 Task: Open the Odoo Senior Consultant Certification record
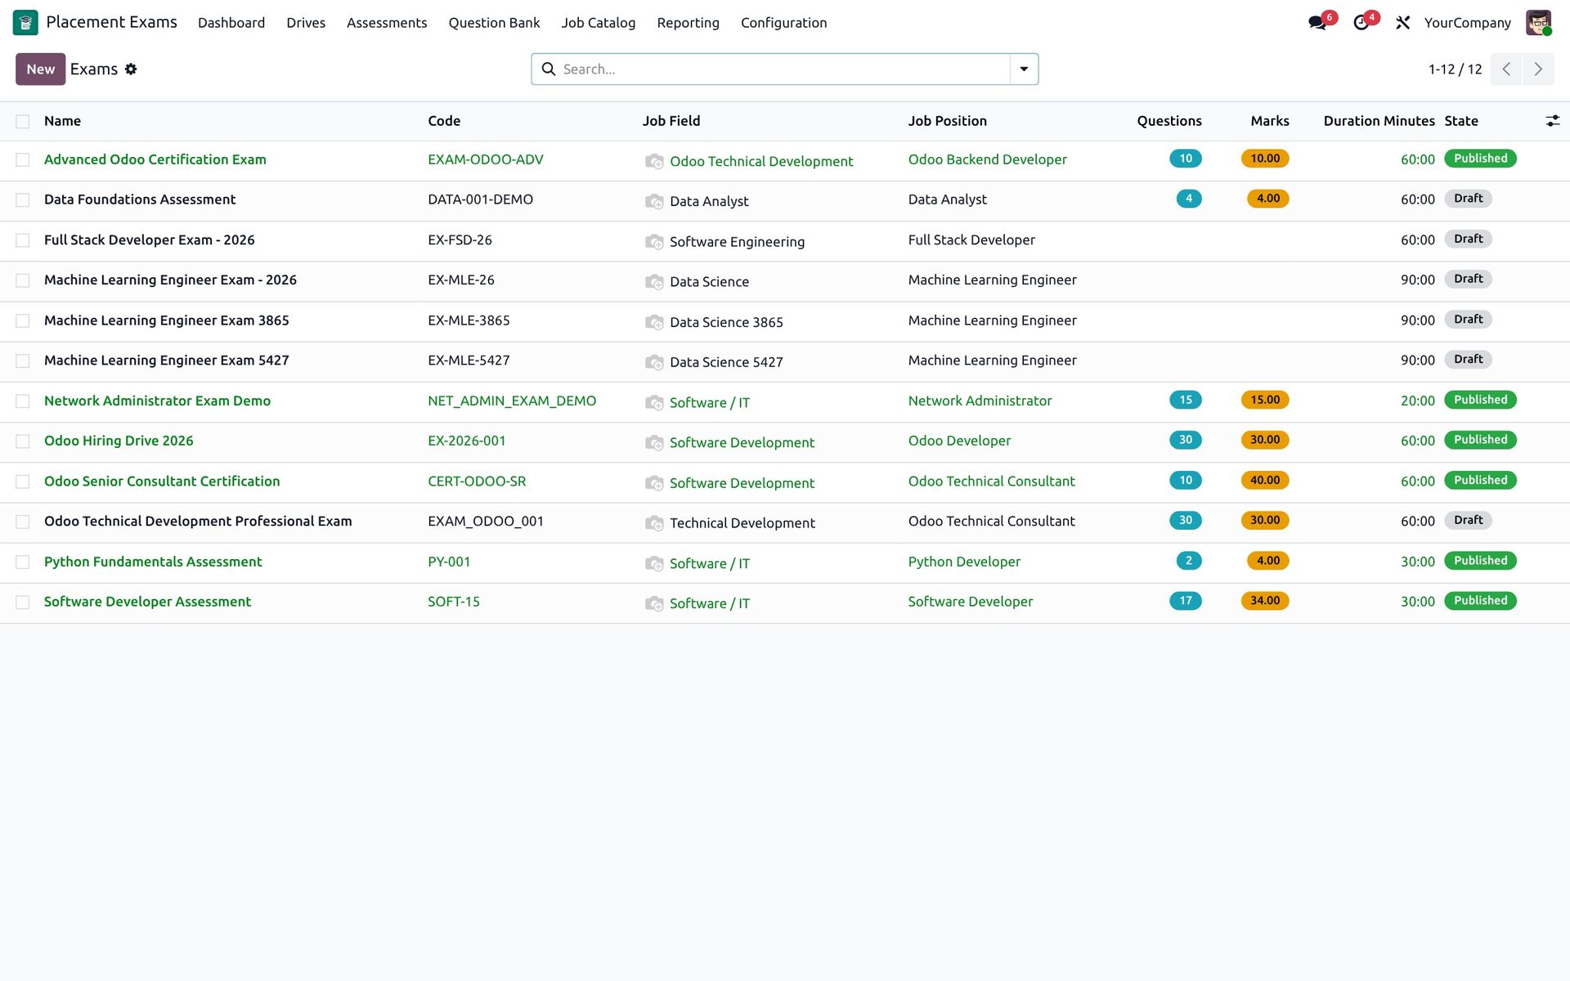162,482
